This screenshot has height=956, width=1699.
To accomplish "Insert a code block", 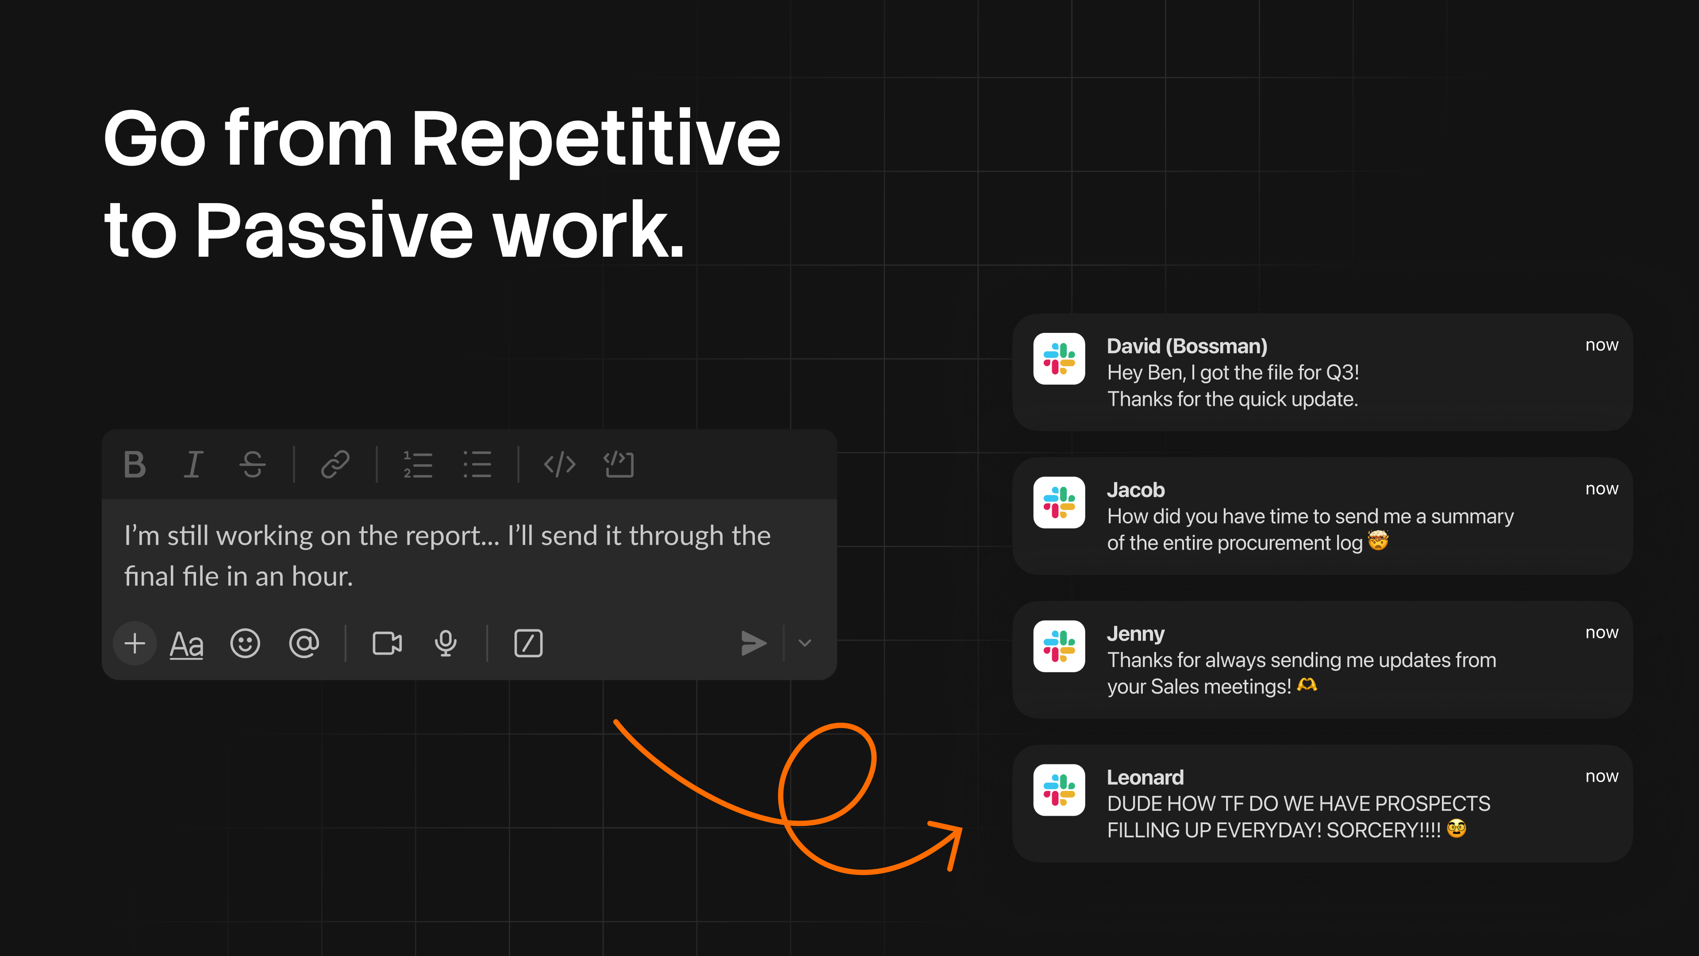I will [619, 464].
